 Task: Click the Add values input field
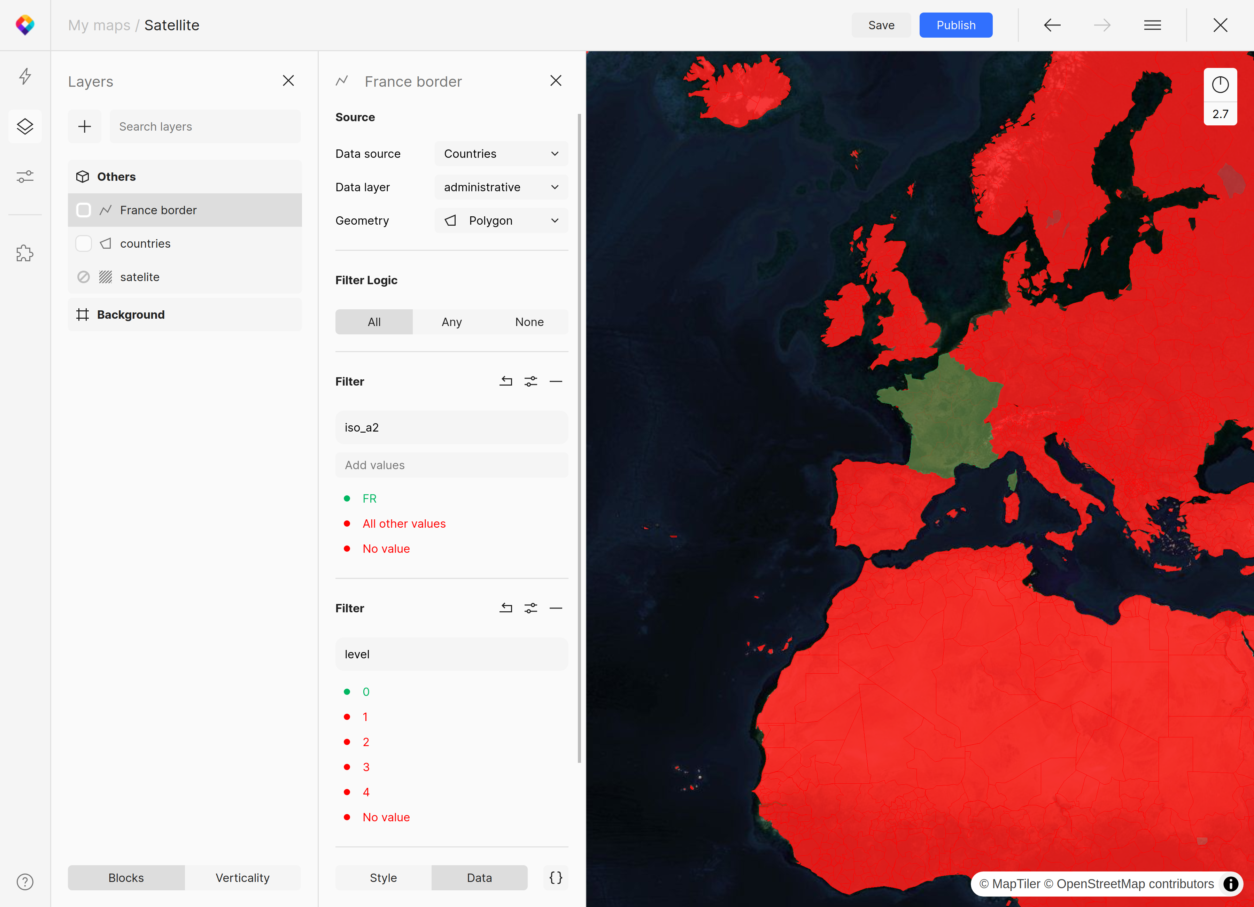click(x=451, y=465)
